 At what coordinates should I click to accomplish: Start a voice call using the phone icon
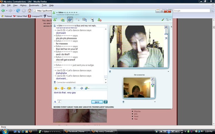tap(77, 20)
